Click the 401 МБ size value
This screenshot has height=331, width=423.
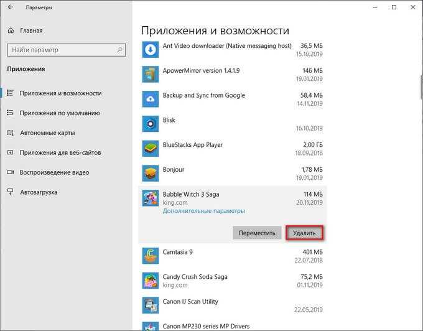pos(312,252)
